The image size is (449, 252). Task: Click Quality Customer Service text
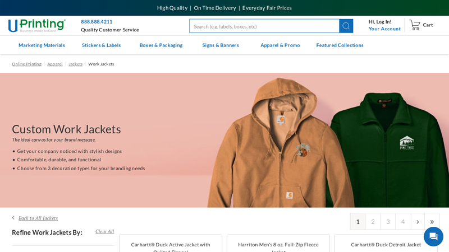click(110, 30)
